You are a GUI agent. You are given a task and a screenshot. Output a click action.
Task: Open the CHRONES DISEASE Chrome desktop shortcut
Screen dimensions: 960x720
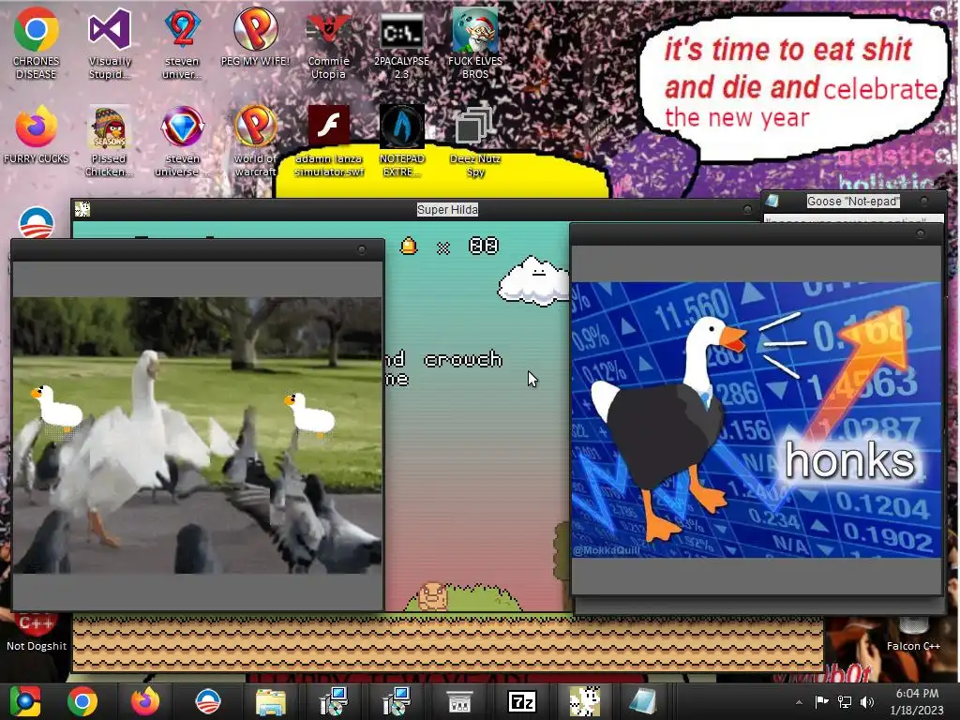(x=37, y=43)
